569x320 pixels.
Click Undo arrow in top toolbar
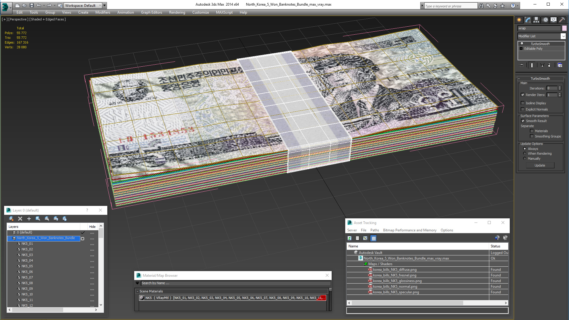39,5
